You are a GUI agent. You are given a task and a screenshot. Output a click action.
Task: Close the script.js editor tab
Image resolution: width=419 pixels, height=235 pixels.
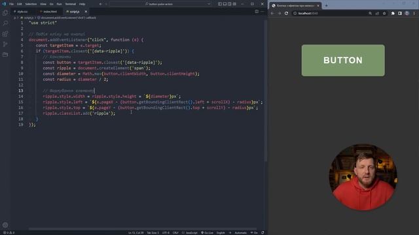click(86, 12)
